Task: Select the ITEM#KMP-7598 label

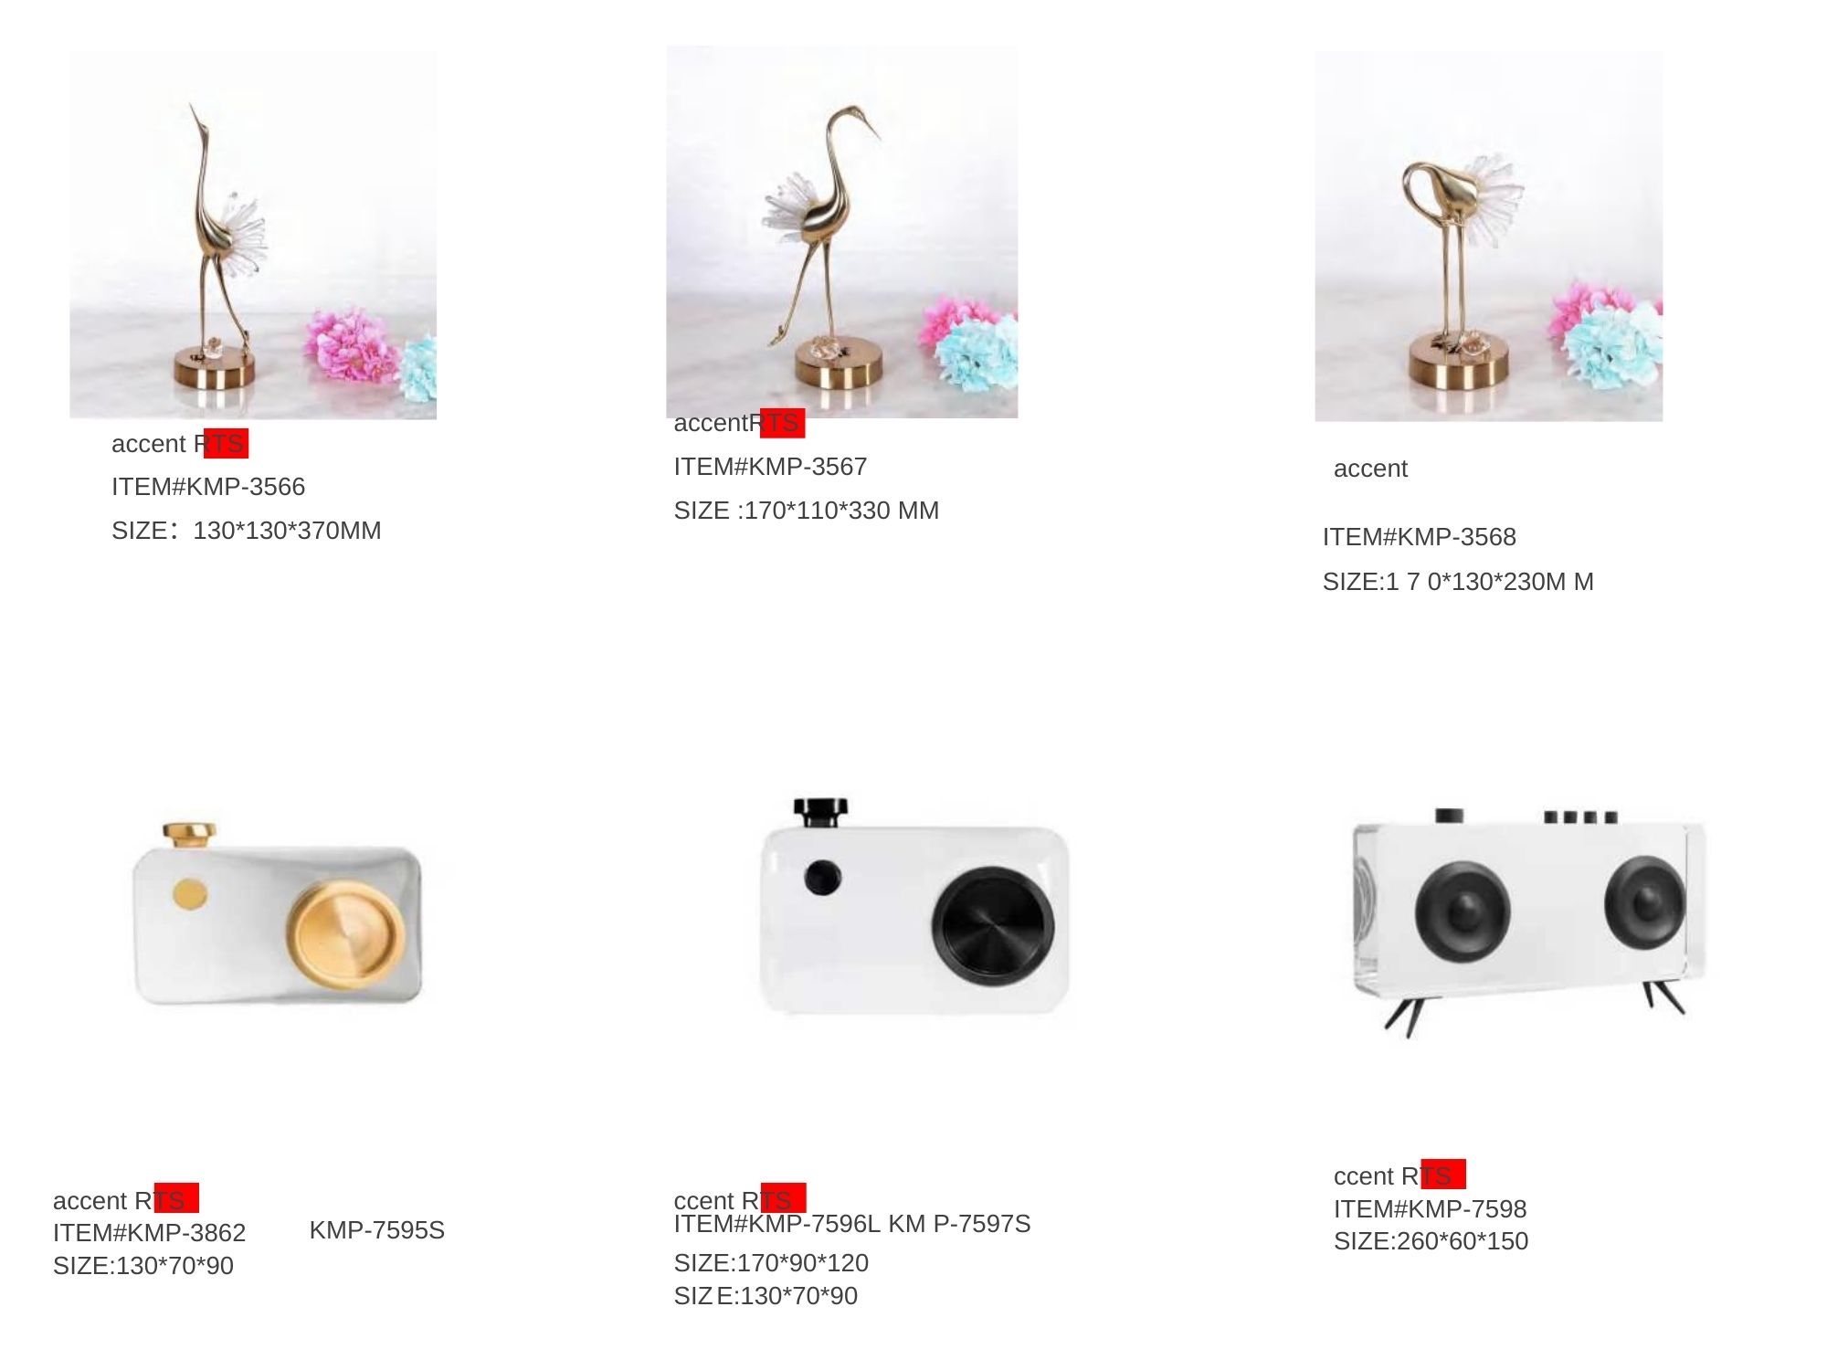Action: [x=1430, y=1209]
